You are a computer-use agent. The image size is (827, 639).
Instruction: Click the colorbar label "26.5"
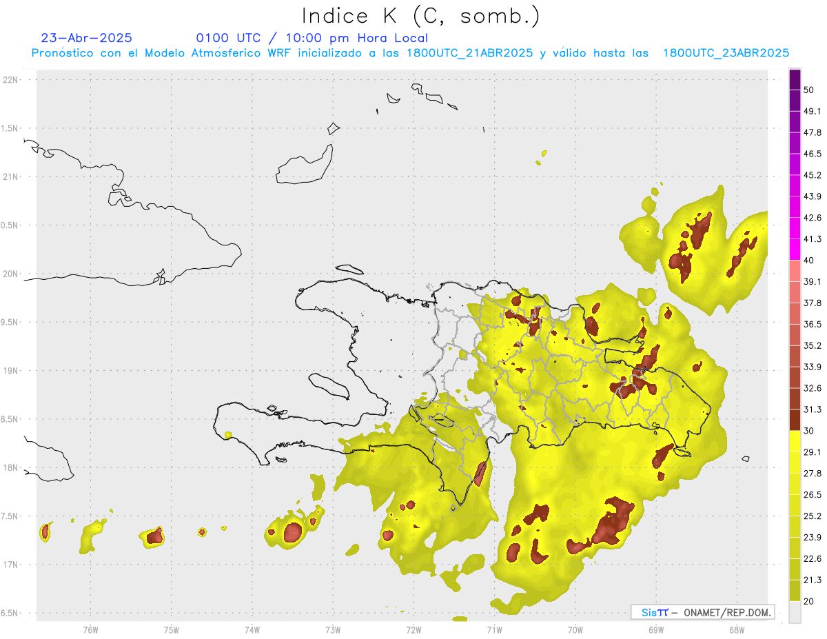point(813,495)
